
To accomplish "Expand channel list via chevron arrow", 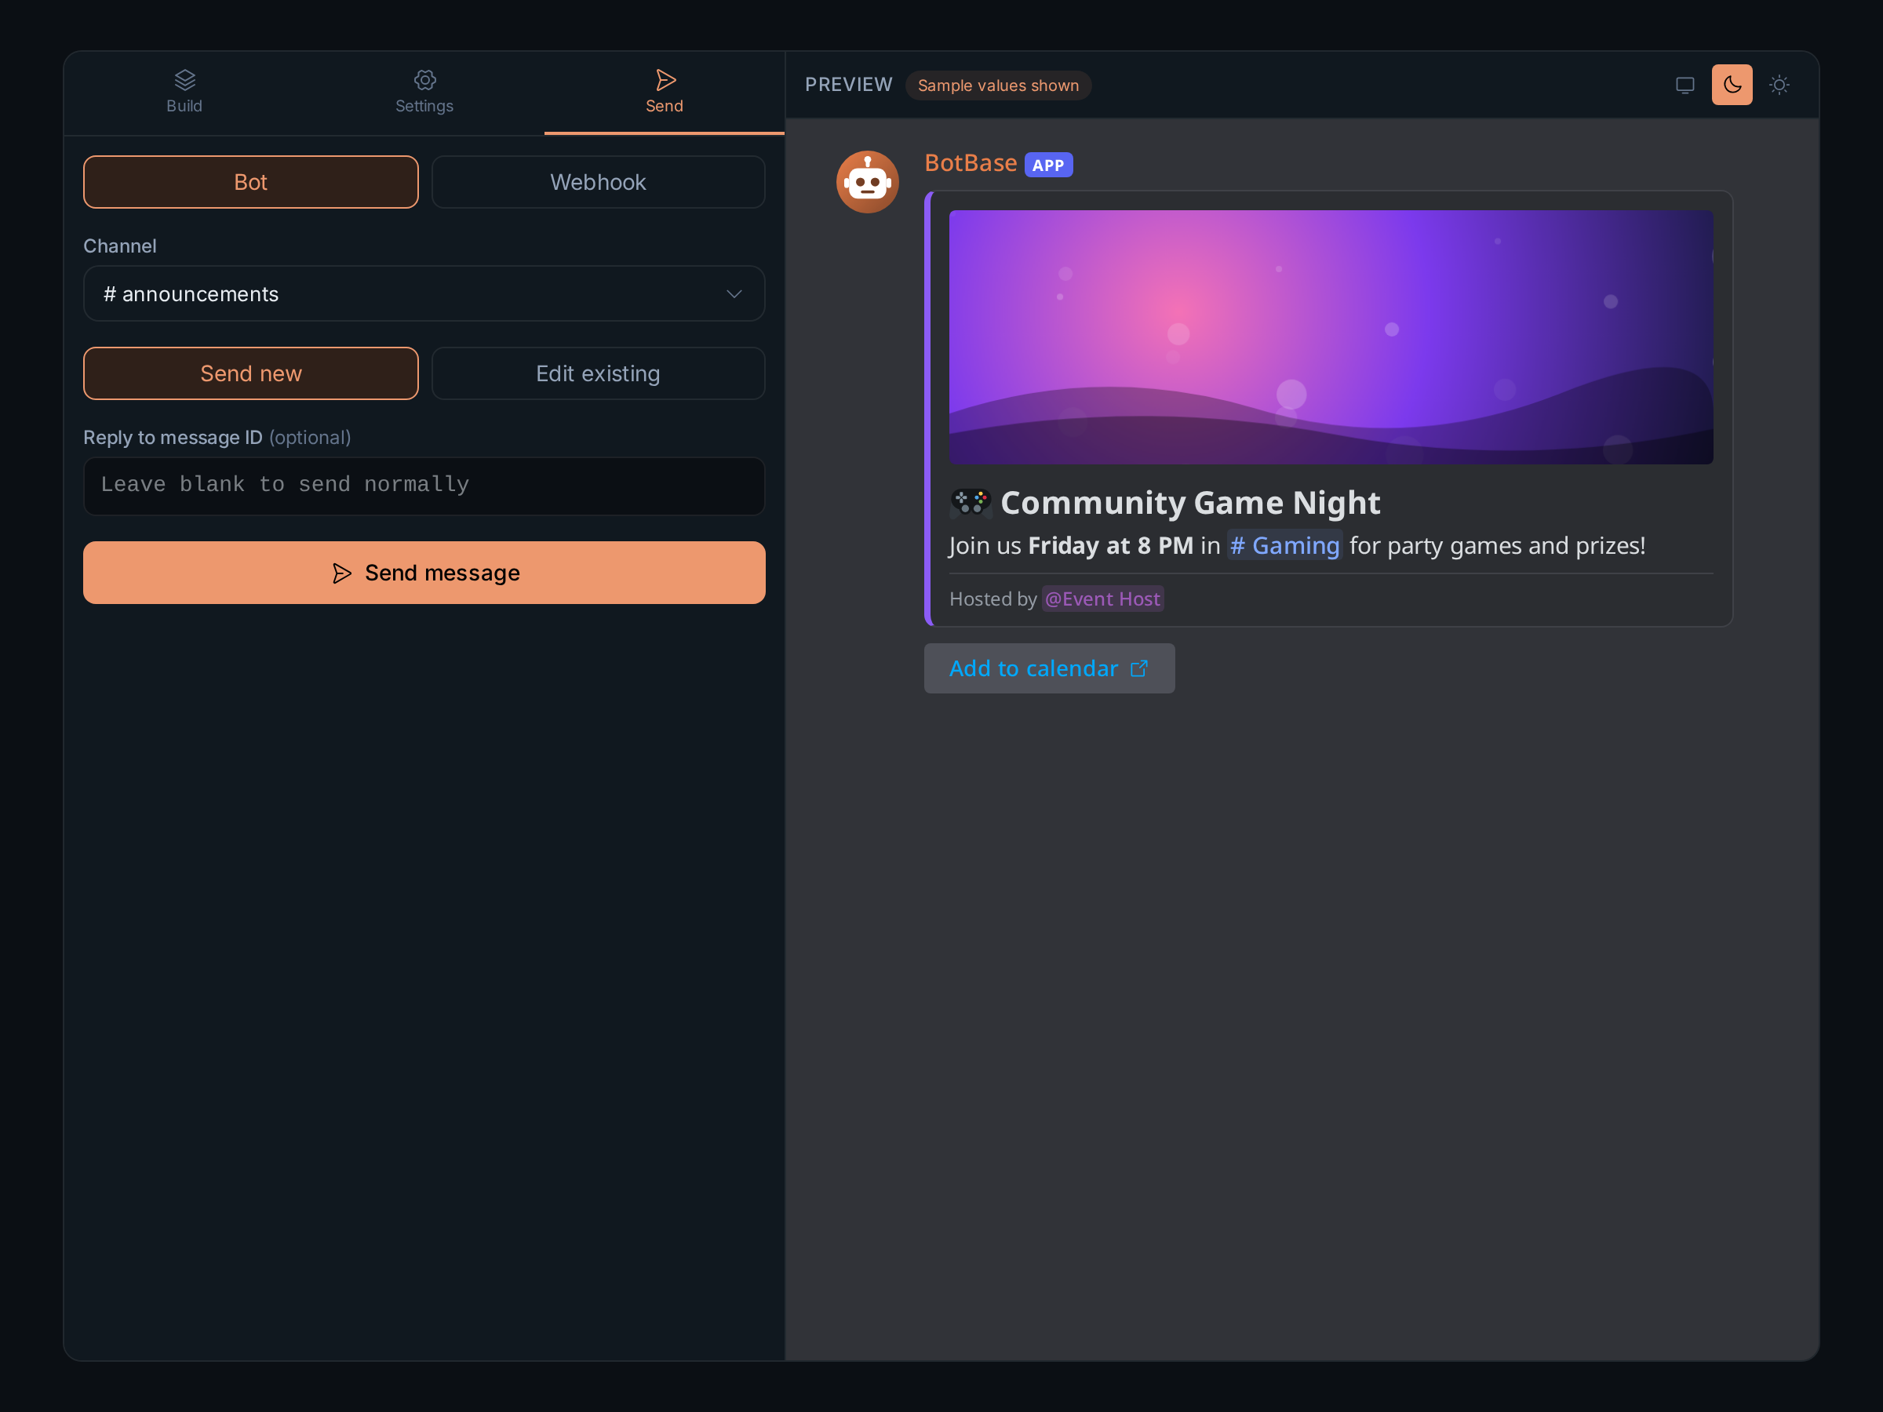I will (734, 294).
